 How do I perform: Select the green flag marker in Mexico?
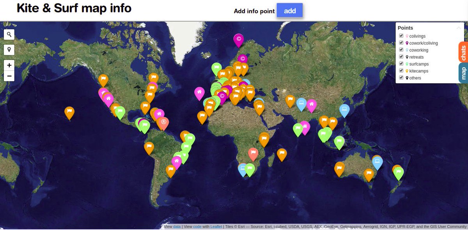click(x=120, y=113)
